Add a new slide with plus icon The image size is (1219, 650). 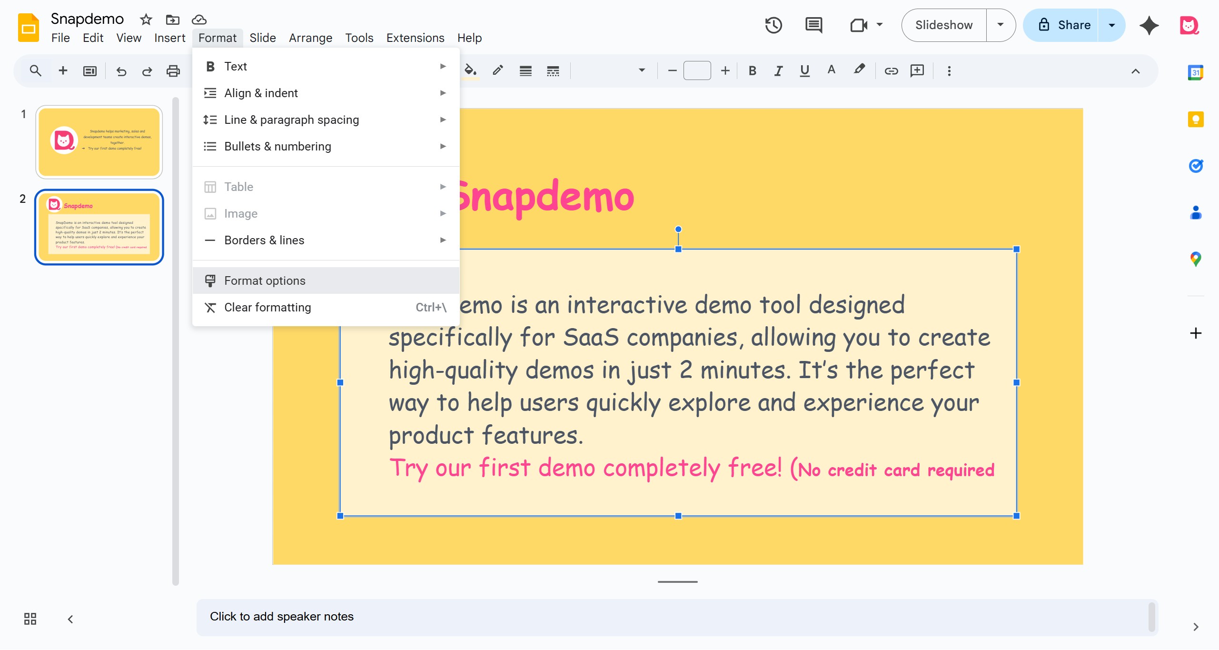pos(63,71)
